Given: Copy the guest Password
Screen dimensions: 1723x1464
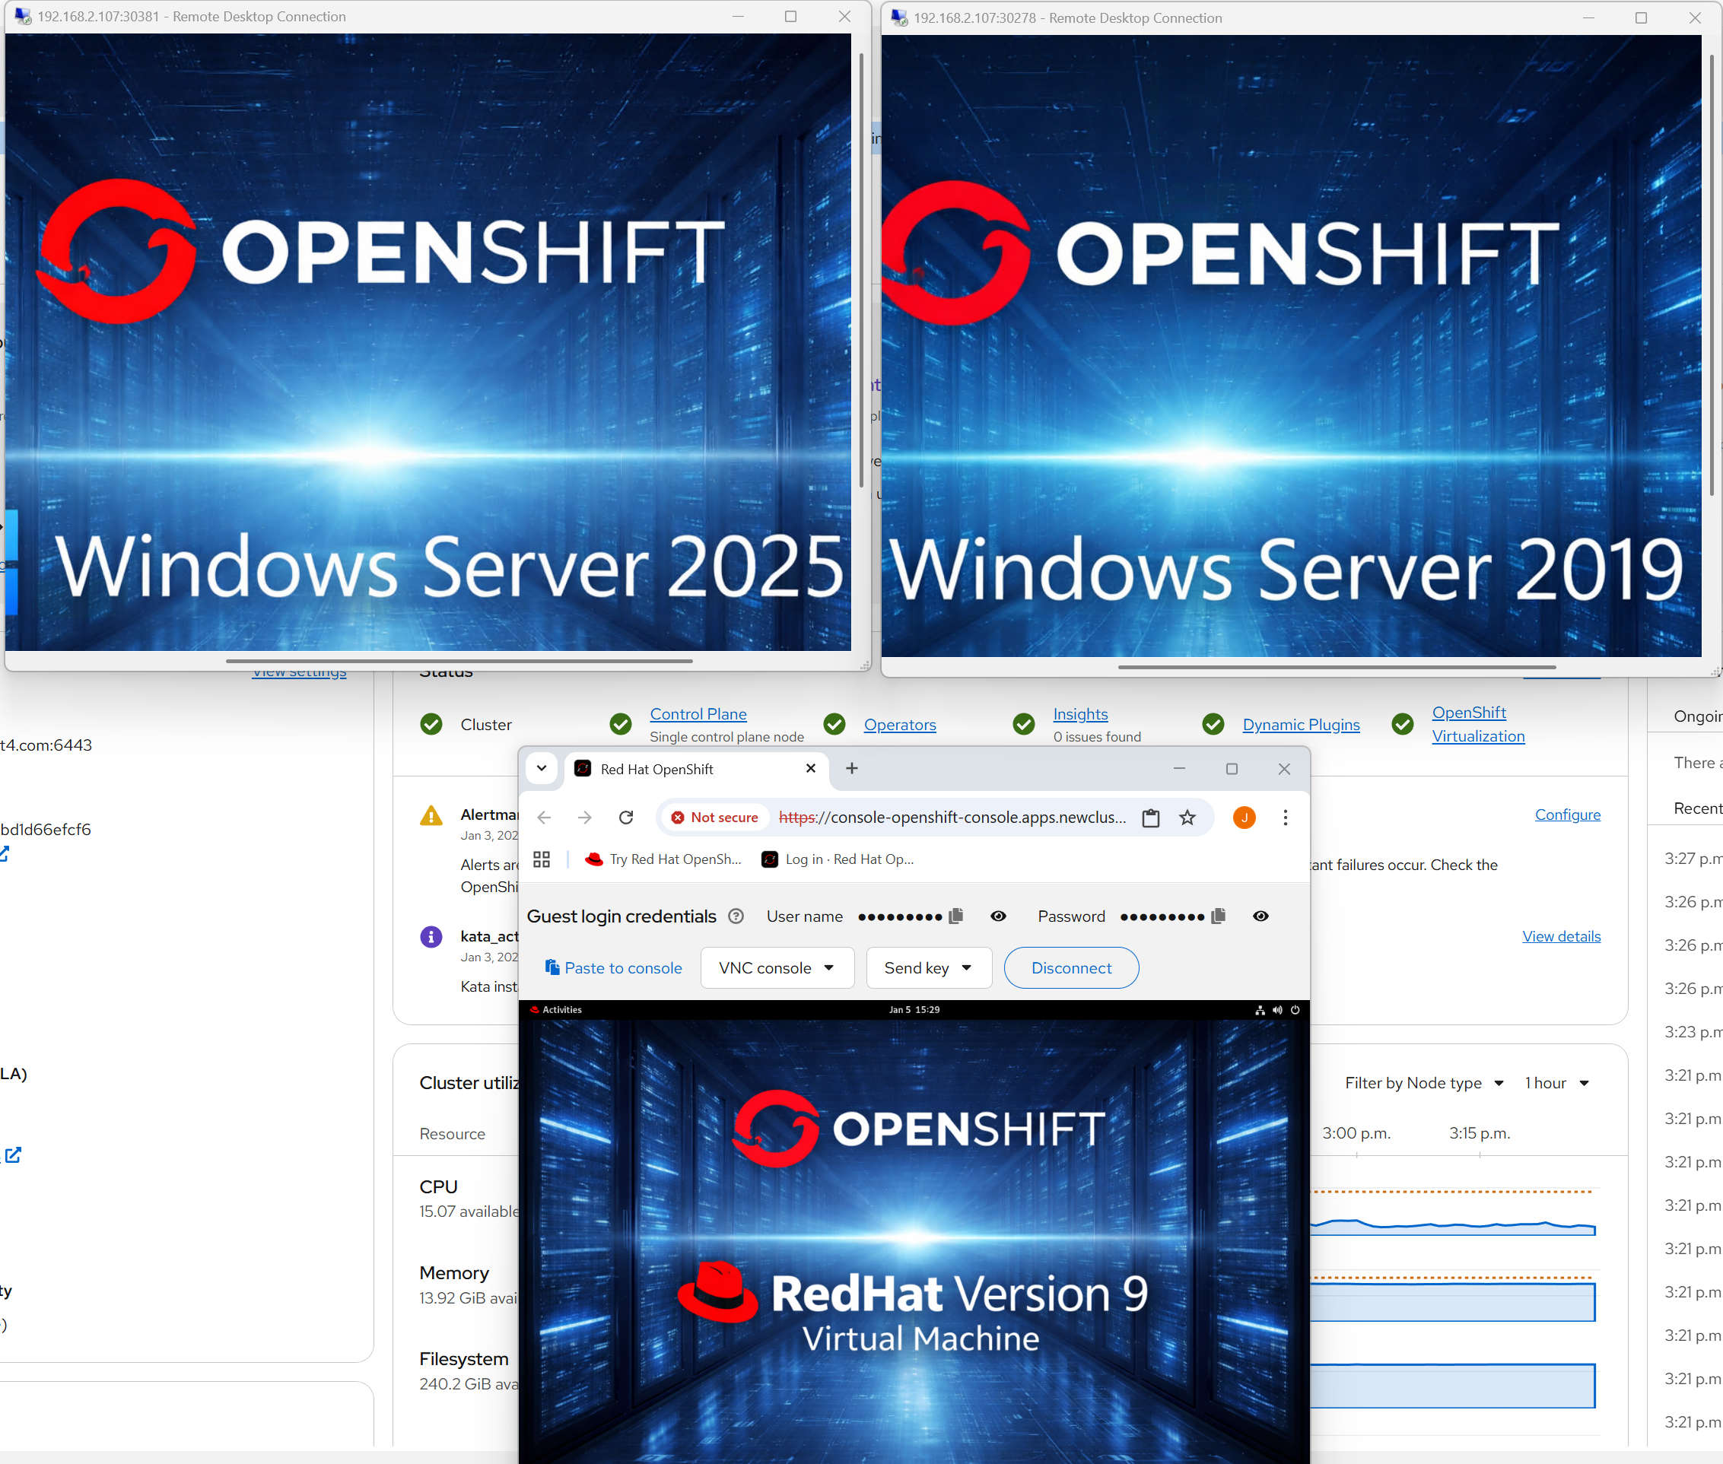Looking at the screenshot, I should pyautogui.click(x=1219, y=916).
